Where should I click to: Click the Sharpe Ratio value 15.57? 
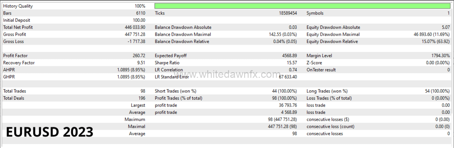pos(291,63)
